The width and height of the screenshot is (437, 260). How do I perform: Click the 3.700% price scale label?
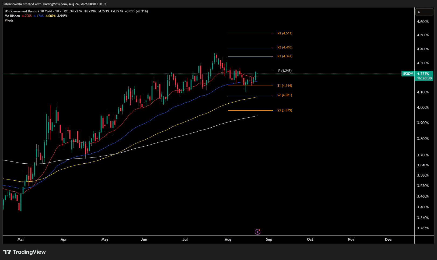(x=423, y=155)
